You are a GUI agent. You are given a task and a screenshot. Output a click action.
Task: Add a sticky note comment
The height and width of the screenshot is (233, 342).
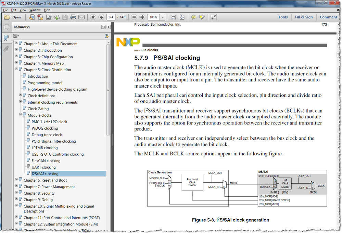pyautogui.click(x=193, y=17)
